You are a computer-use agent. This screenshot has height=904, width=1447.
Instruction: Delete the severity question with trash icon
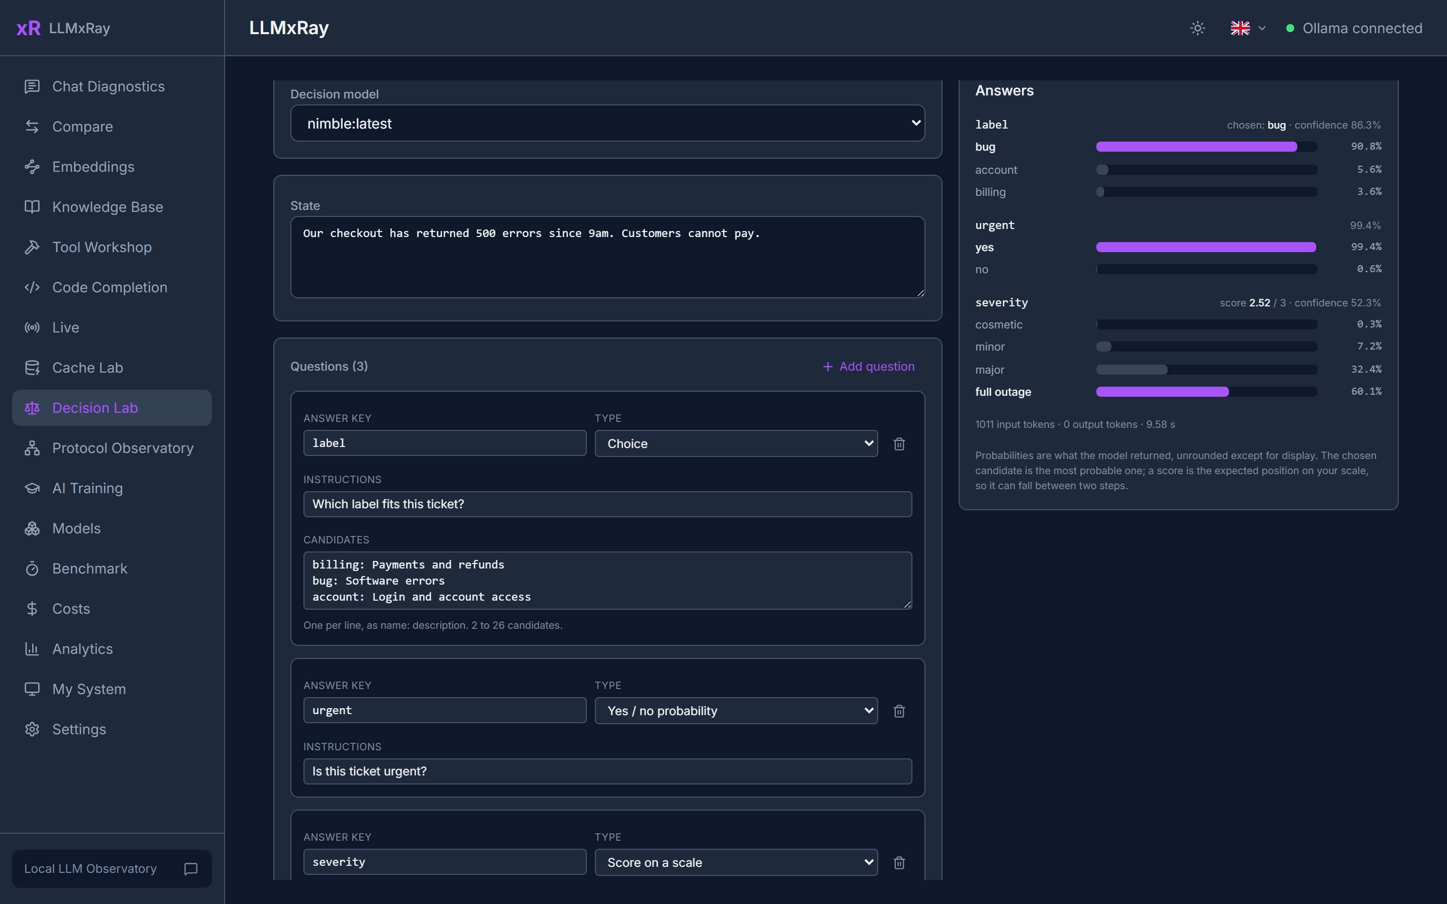pyautogui.click(x=899, y=863)
